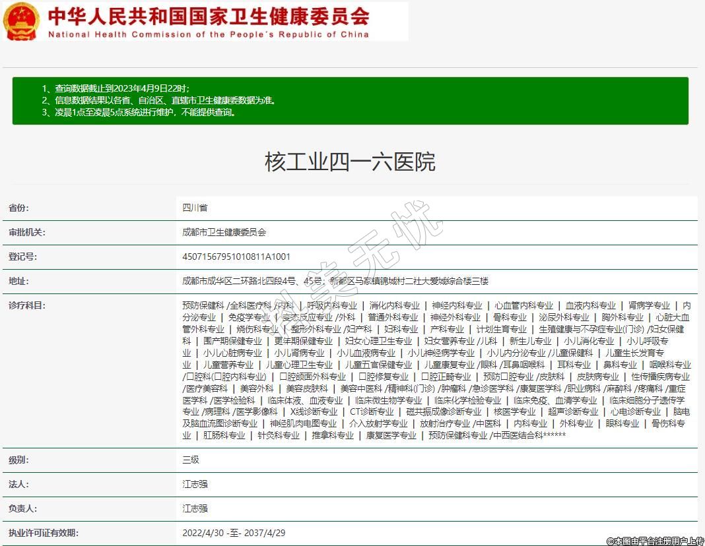Click the 预防保健科 department entry
Image resolution: width=705 pixels, height=546 pixels.
point(203,305)
